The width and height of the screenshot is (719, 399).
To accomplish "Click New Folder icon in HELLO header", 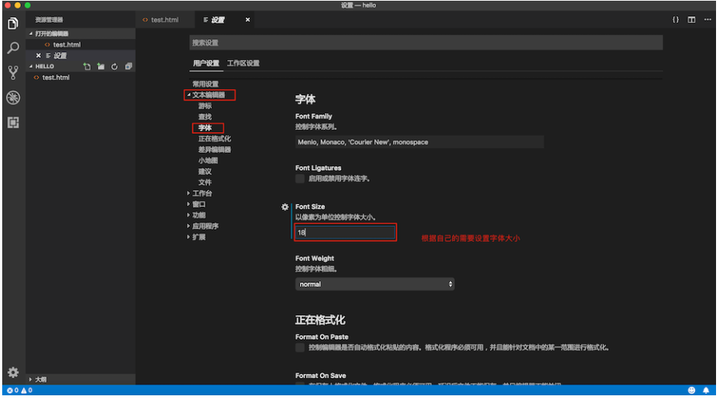I will pos(100,67).
